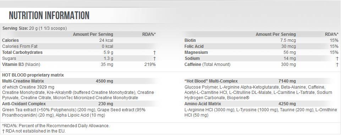Select the Multi-Creatine Matrix heading
This screenshot has height=135, width=341.
23,81
